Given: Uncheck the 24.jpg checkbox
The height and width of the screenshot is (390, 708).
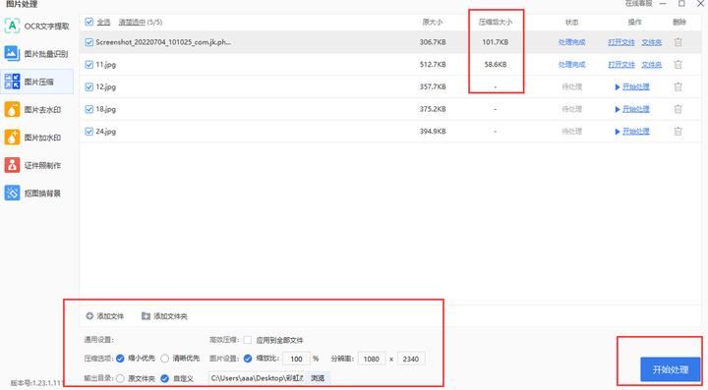Looking at the screenshot, I should 88,132.
